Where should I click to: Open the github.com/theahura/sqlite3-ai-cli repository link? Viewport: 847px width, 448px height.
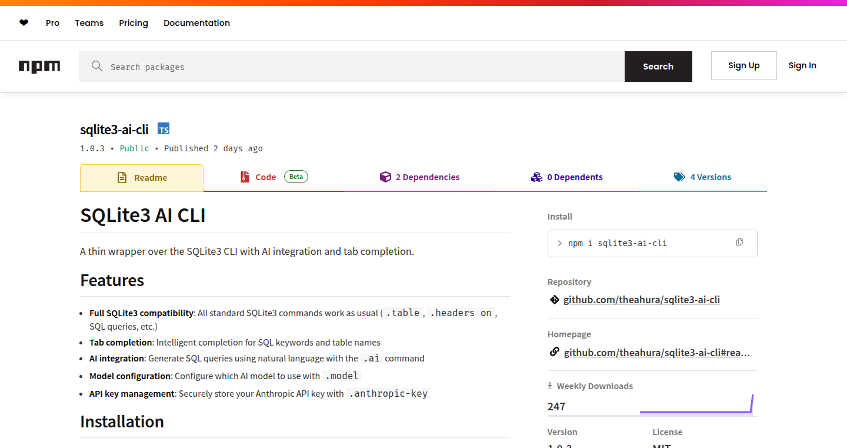point(642,300)
